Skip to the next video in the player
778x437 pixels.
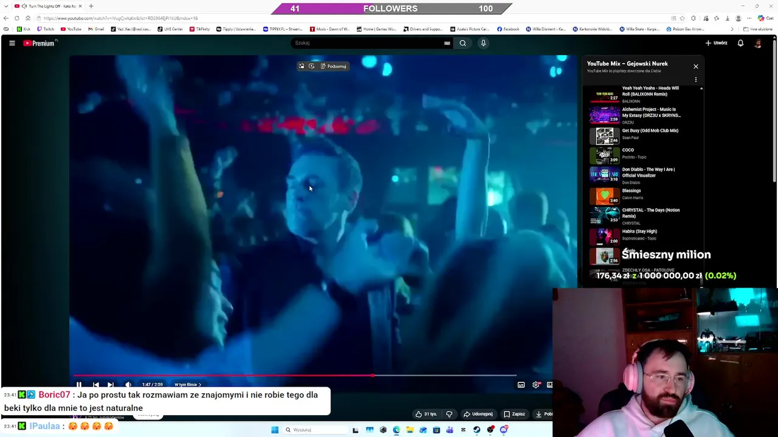click(x=111, y=385)
